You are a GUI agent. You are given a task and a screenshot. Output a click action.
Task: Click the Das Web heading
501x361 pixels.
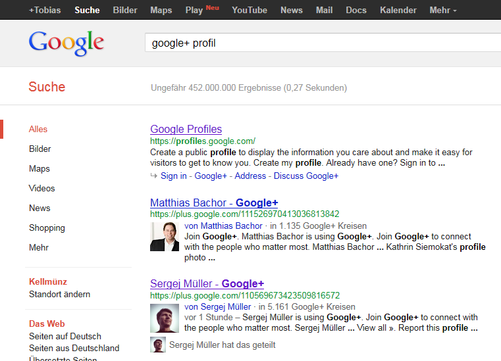pyautogui.click(x=47, y=324)
